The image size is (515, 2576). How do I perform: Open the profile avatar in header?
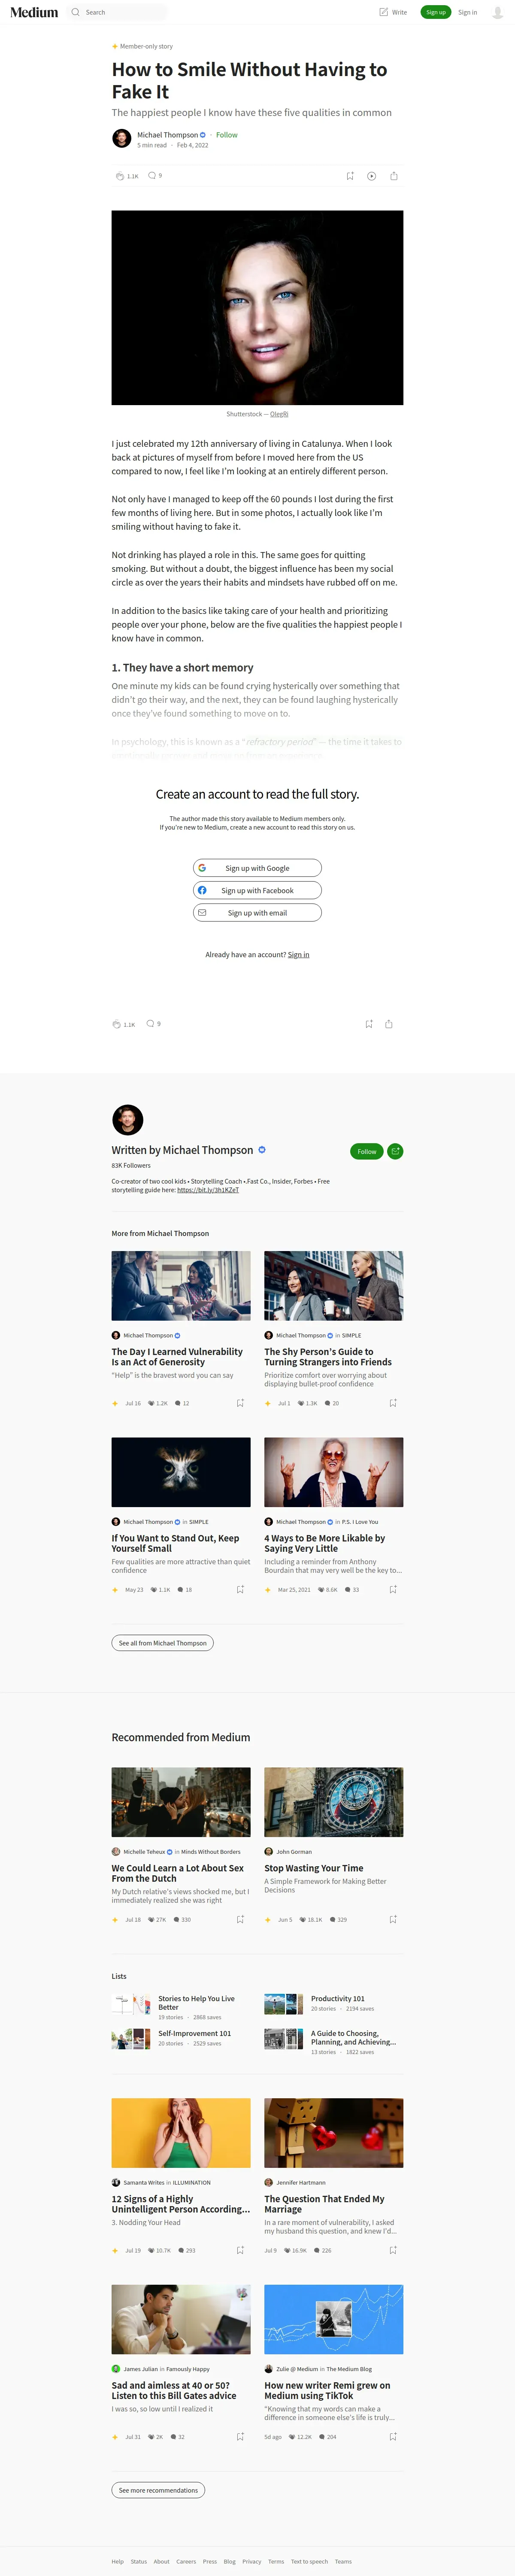tap(497, 12)
